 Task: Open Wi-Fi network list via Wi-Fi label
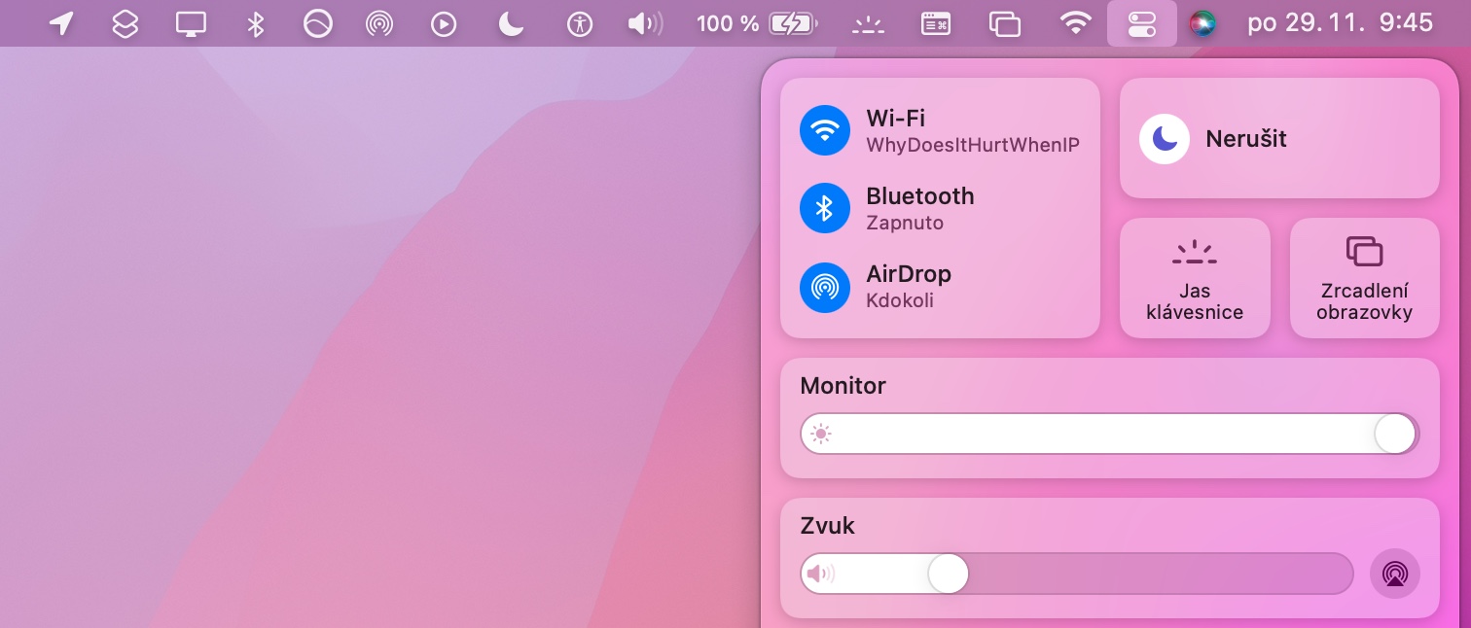(x=895, y=119)
